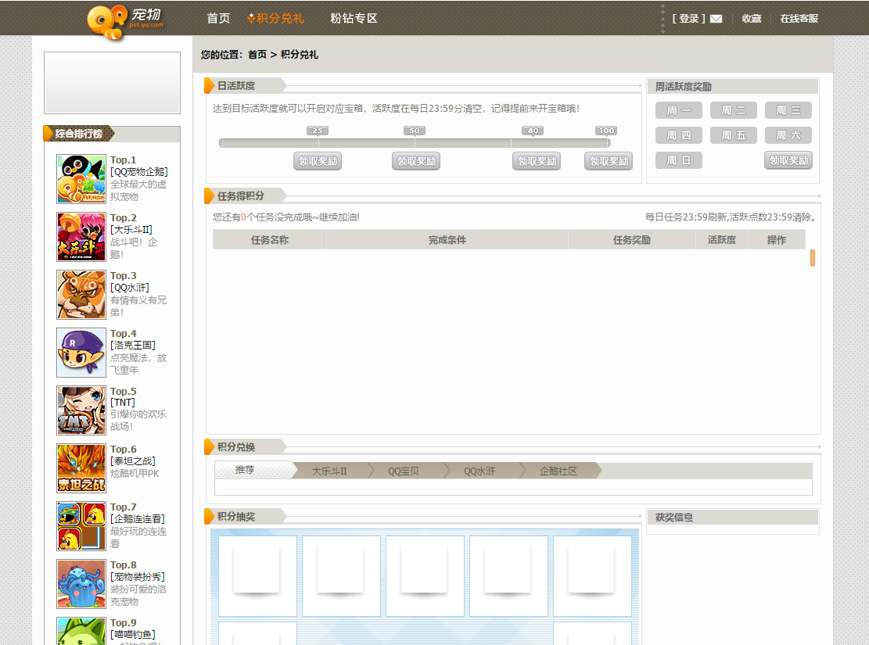The image size is (869, 645).
Task: Click the 活跃度 column header
Action: pos(722,240)
